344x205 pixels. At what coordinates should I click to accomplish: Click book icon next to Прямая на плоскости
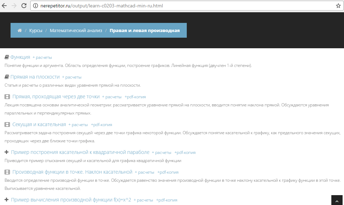pyautogui.click(x=7, y=77)
